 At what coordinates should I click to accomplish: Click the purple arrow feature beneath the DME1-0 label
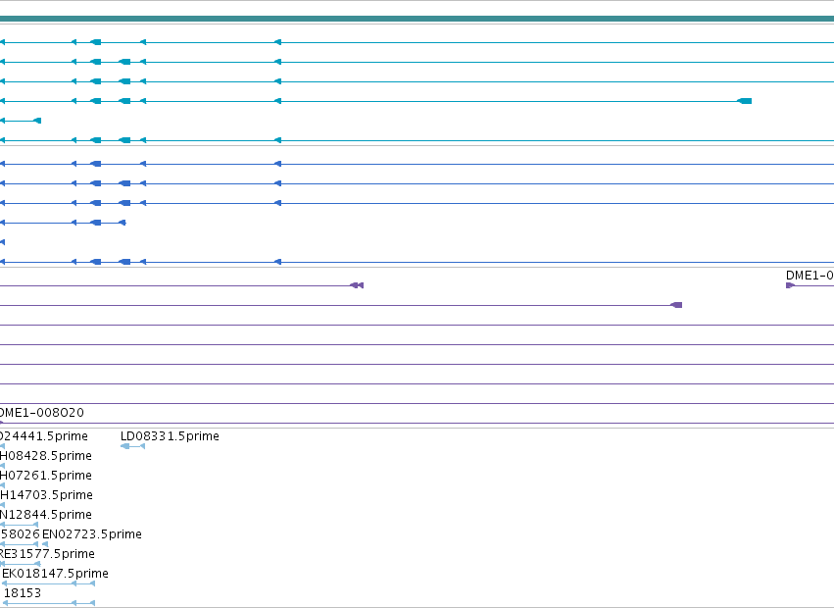point(790,285)
